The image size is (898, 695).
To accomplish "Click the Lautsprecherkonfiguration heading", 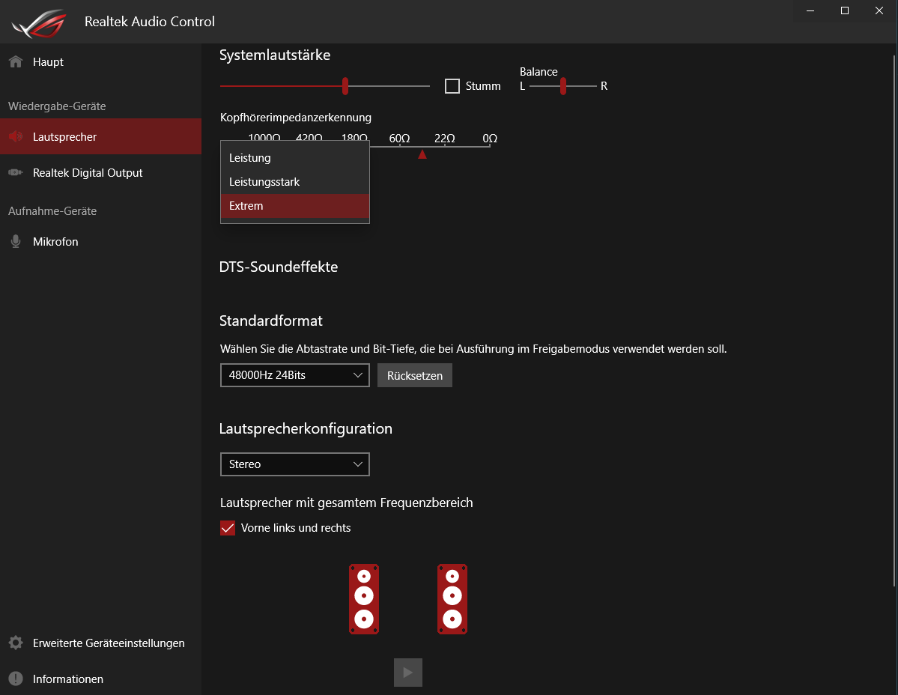I will click(x=306, y=428).
